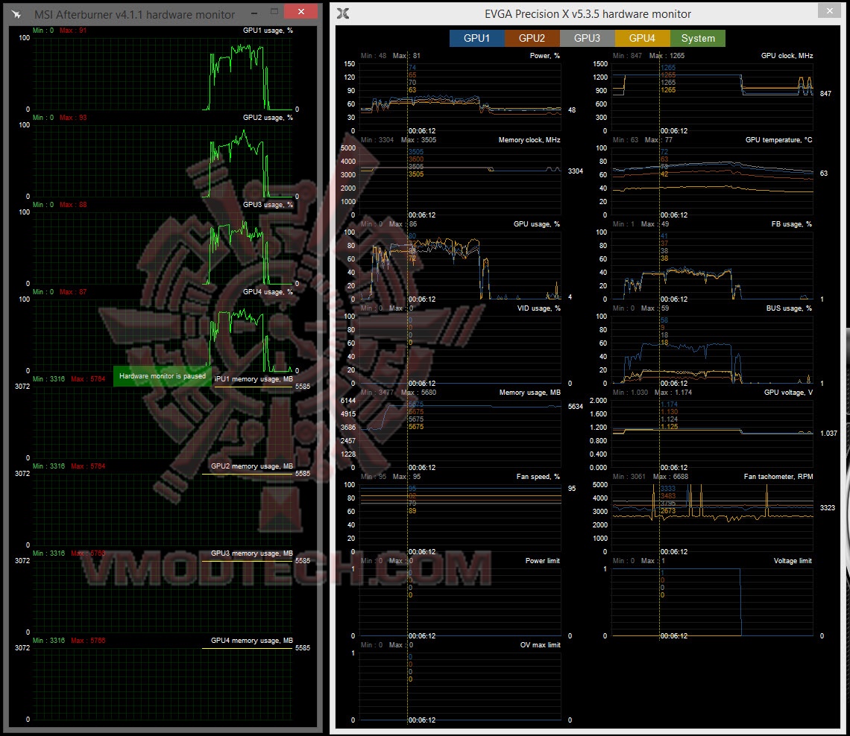Click the Fan tachometer, RPM graph
The height and width of the screenshot is (736, 850).
tap(712, 518)
